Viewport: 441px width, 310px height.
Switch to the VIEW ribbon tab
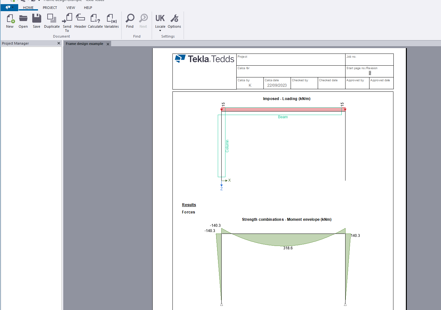[x=71, y=8]
